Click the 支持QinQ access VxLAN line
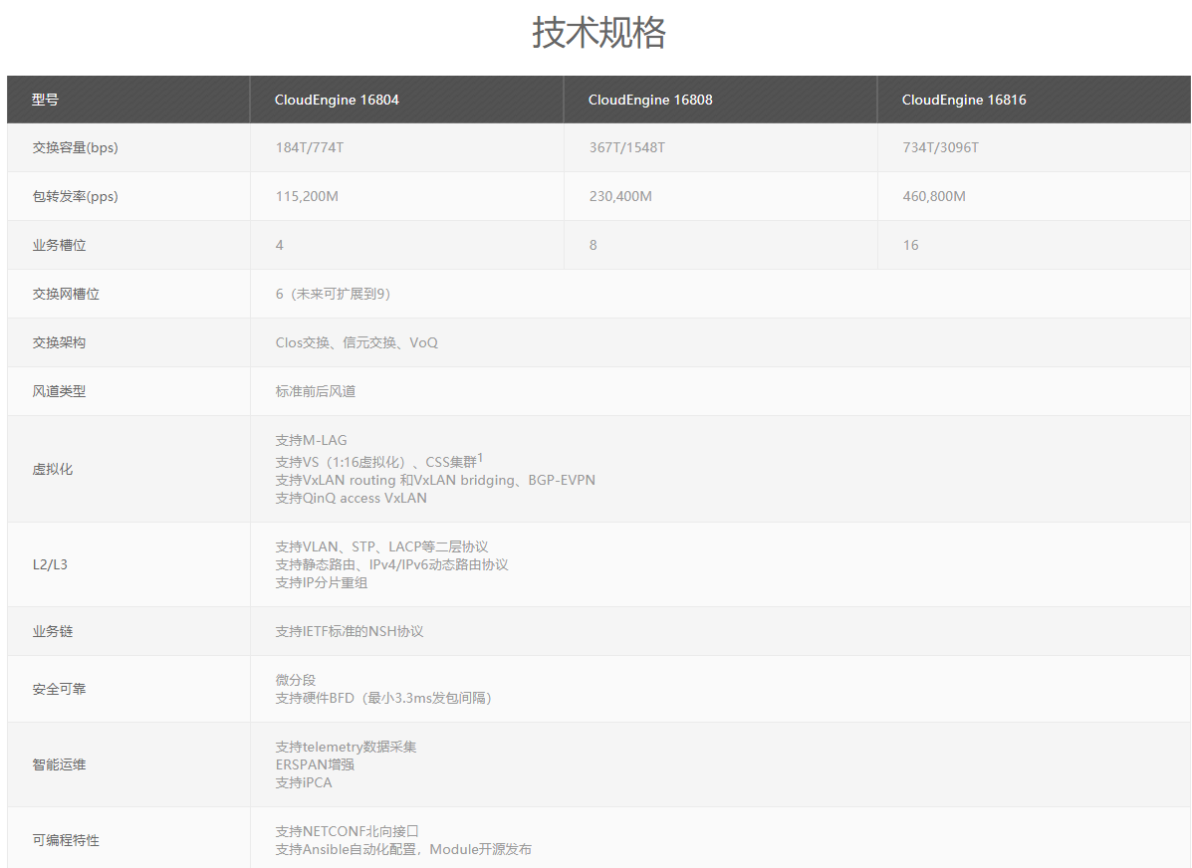 [x=352, y=498]
